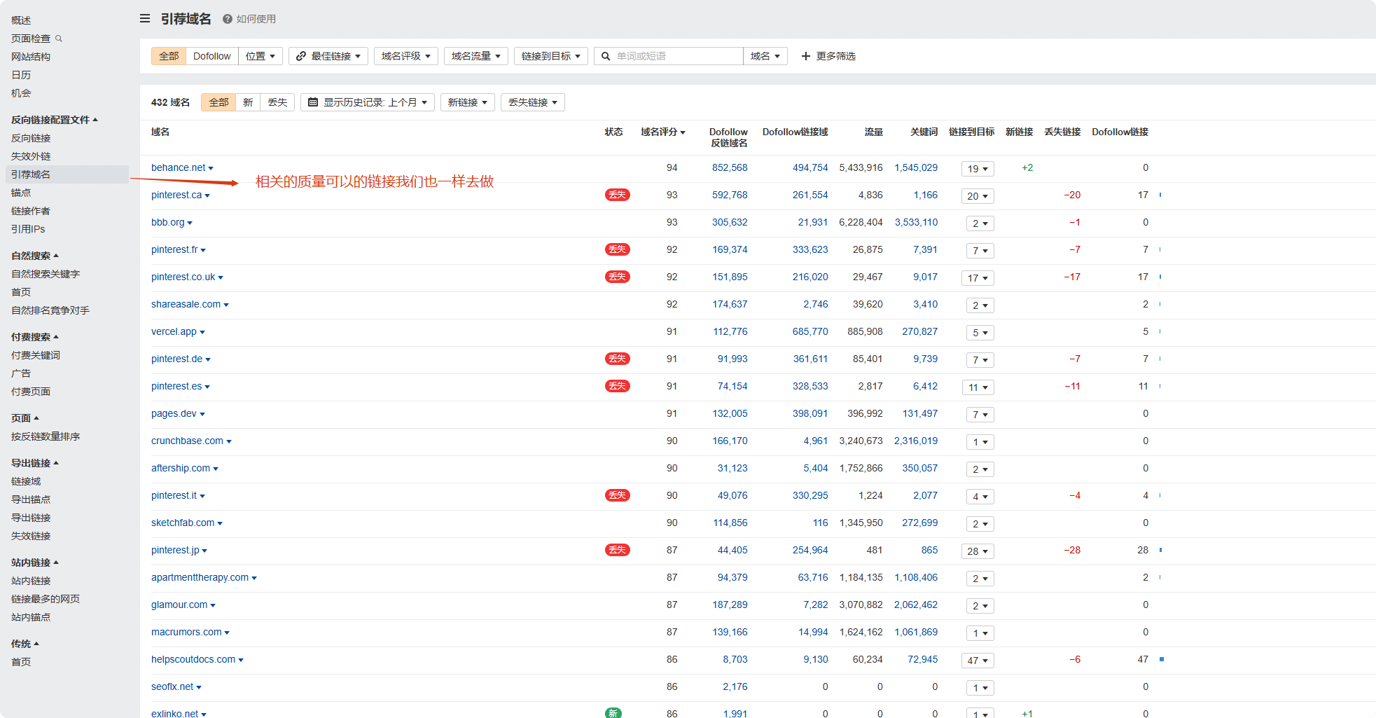Screen dimensions: 1376x718
Task: Select 失效外链 in the left sidebar
Action: point(31,156)
